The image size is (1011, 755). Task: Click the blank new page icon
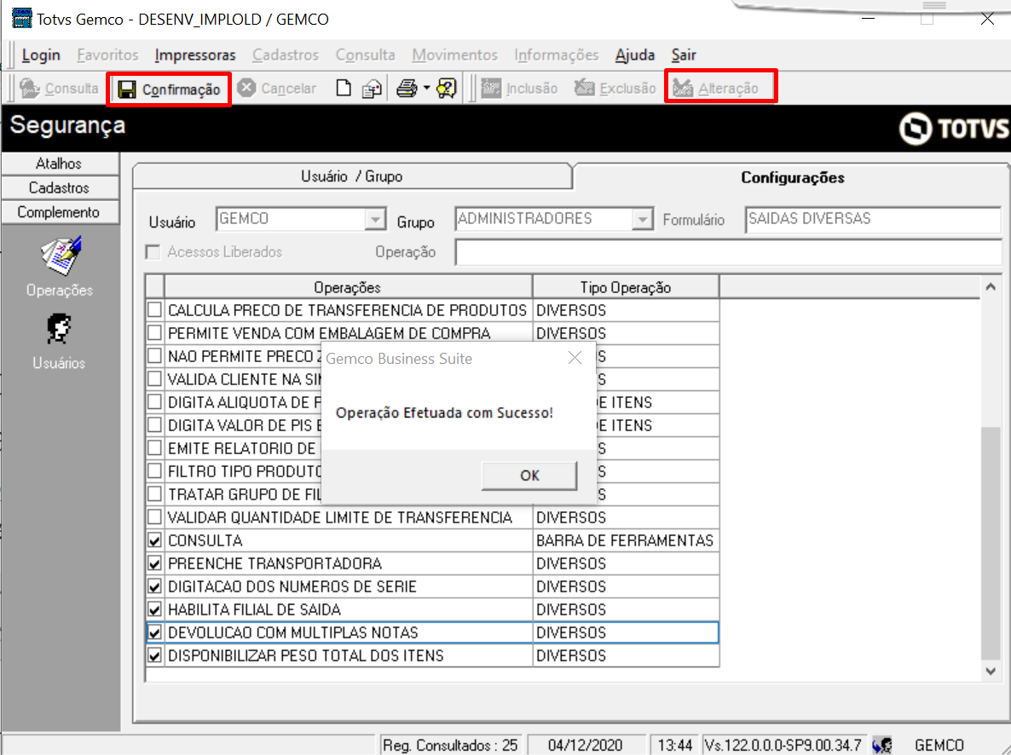(344, 89)
